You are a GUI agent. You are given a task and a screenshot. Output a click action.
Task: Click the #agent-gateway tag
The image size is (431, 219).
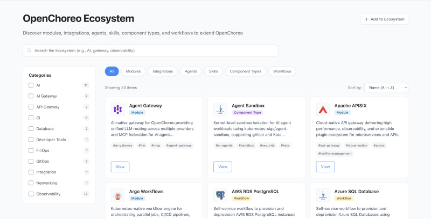[179, 145]
